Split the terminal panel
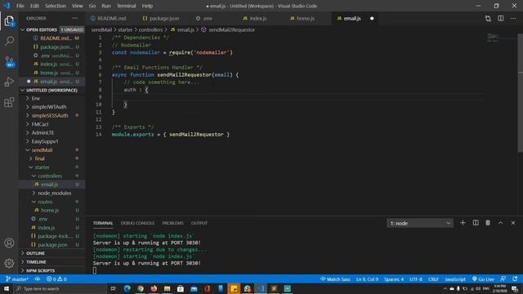The width and height of the screenshot is (523, 294). (x=476, y=223)
